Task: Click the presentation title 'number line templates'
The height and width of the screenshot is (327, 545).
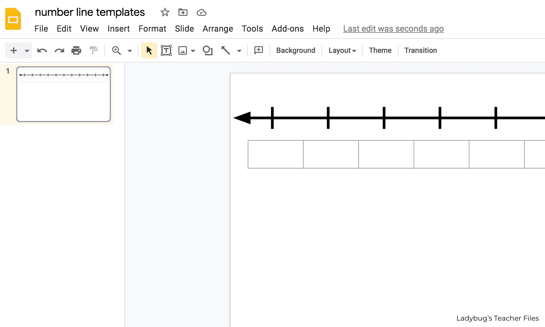Action: tap(90, 12)
